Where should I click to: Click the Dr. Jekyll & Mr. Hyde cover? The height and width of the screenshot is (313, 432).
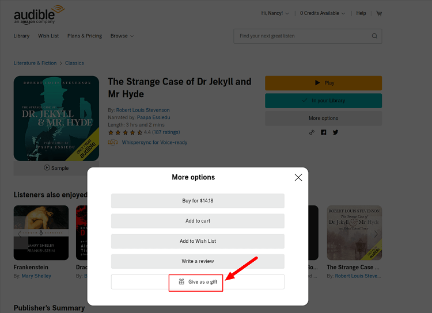pyautogui.click(x=56, y=119)
